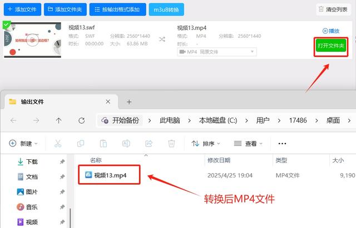Select the 输出文件 Explorer tab
Screen dimensions: 356x228
(x=61, y=102)
